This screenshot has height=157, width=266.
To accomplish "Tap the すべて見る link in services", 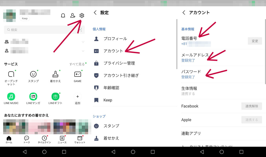I will (77, 64).
